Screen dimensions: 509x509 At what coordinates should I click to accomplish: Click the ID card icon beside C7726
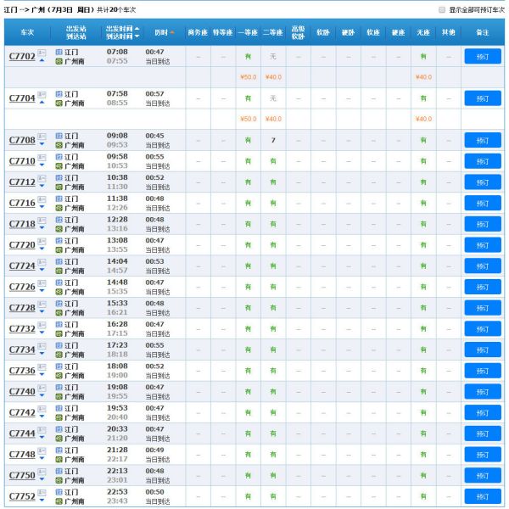[42, 282]
